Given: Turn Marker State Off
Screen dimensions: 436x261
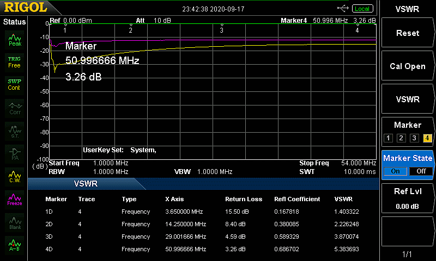Looking at the screenshot, I should pos(421,171).
